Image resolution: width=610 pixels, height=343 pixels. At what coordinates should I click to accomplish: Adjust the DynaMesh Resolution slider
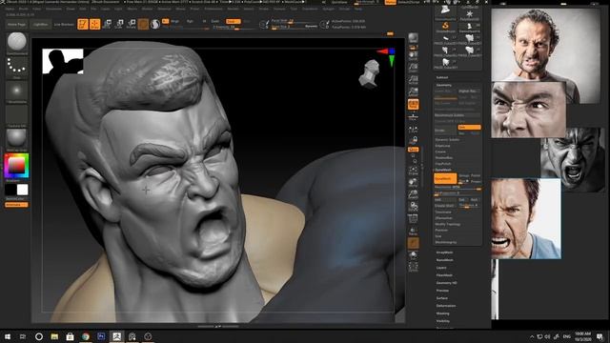pyautogui.click(x=457, y=187)
